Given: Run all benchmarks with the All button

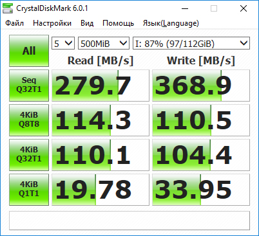Looking at the screenshot, I should click(29, 51).
